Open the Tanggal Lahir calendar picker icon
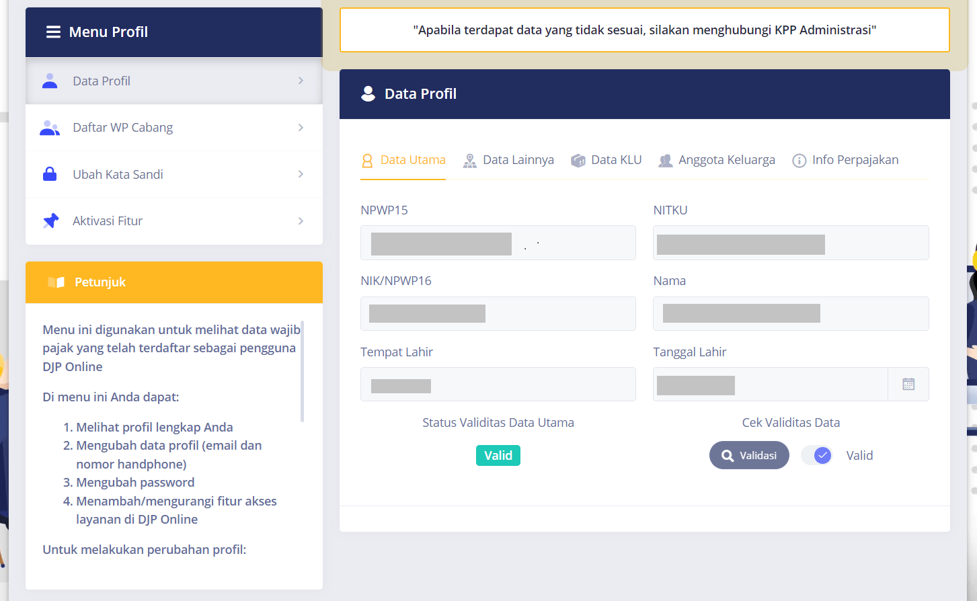The height and width of the screenshot is (601, 977). (908, 385)
